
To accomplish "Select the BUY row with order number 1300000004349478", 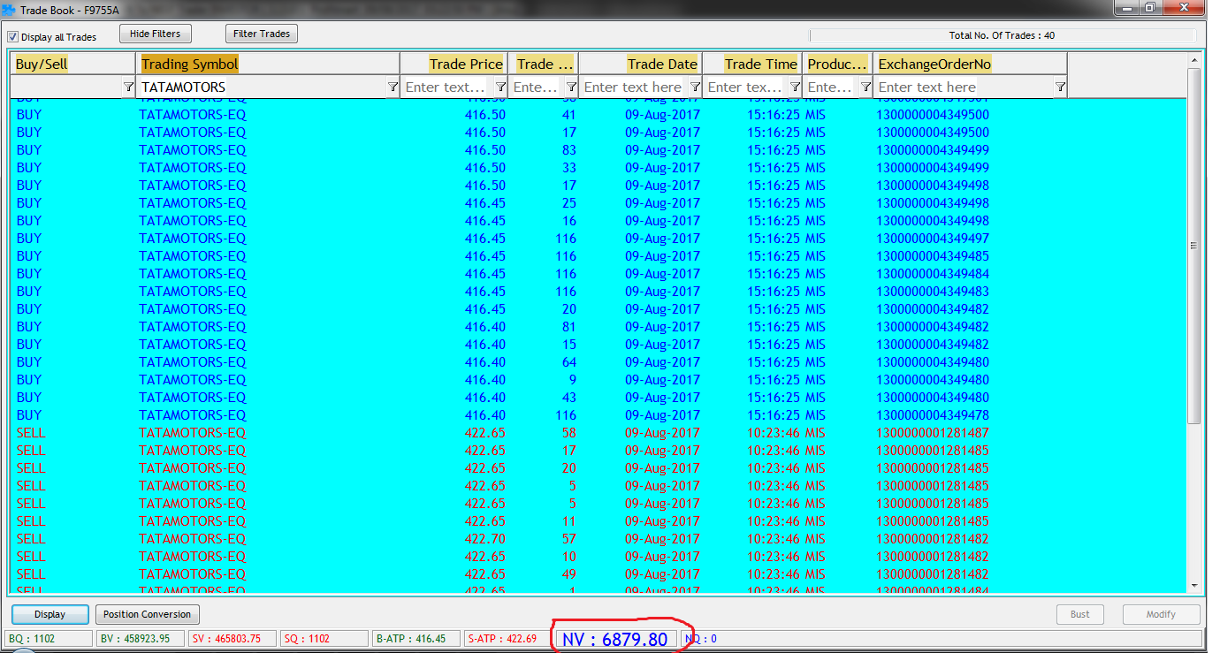I will [x=598, y=415].
